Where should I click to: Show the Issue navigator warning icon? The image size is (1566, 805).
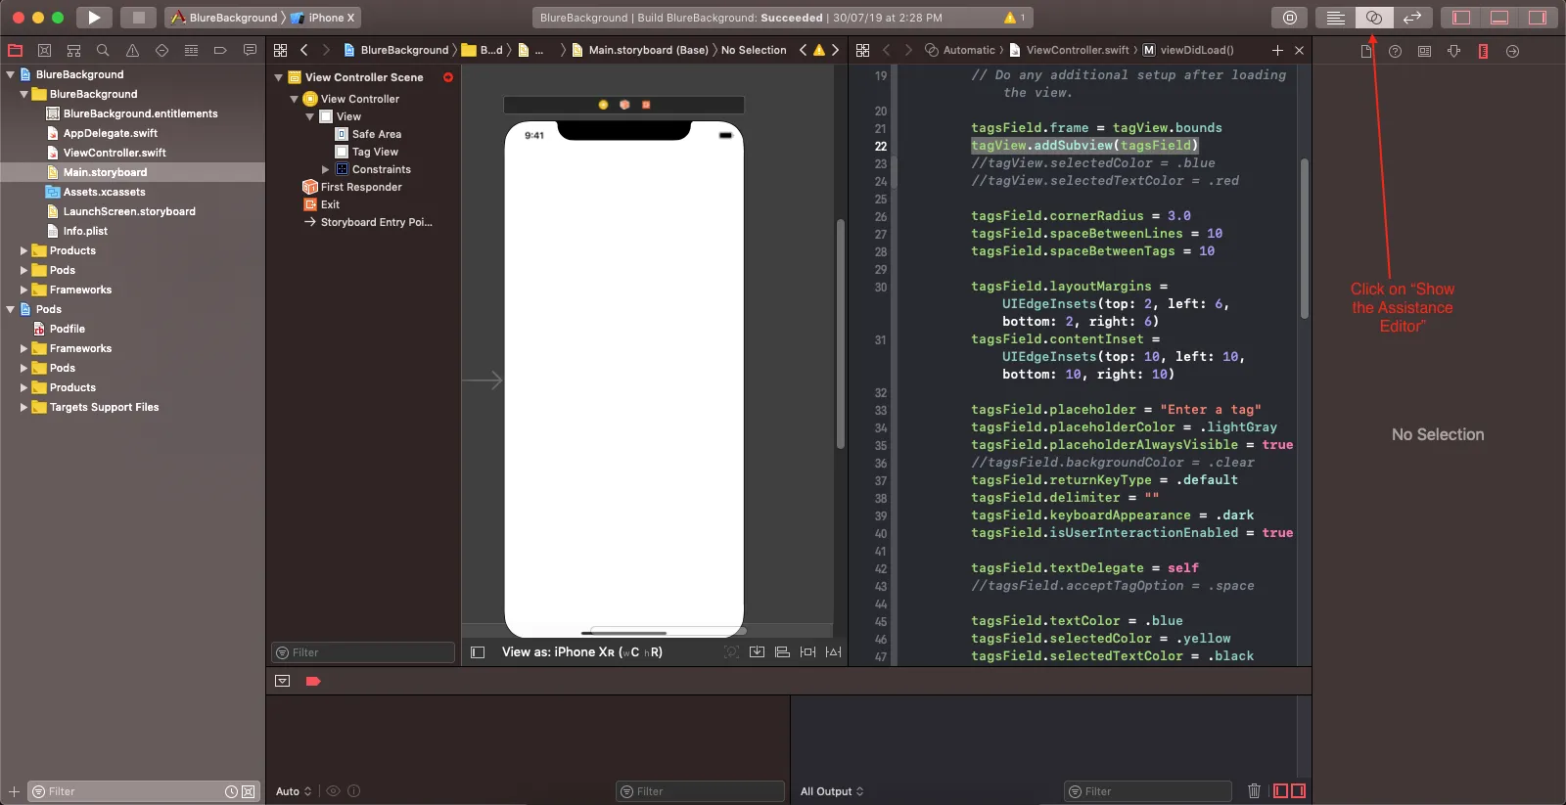coord(132,50)
